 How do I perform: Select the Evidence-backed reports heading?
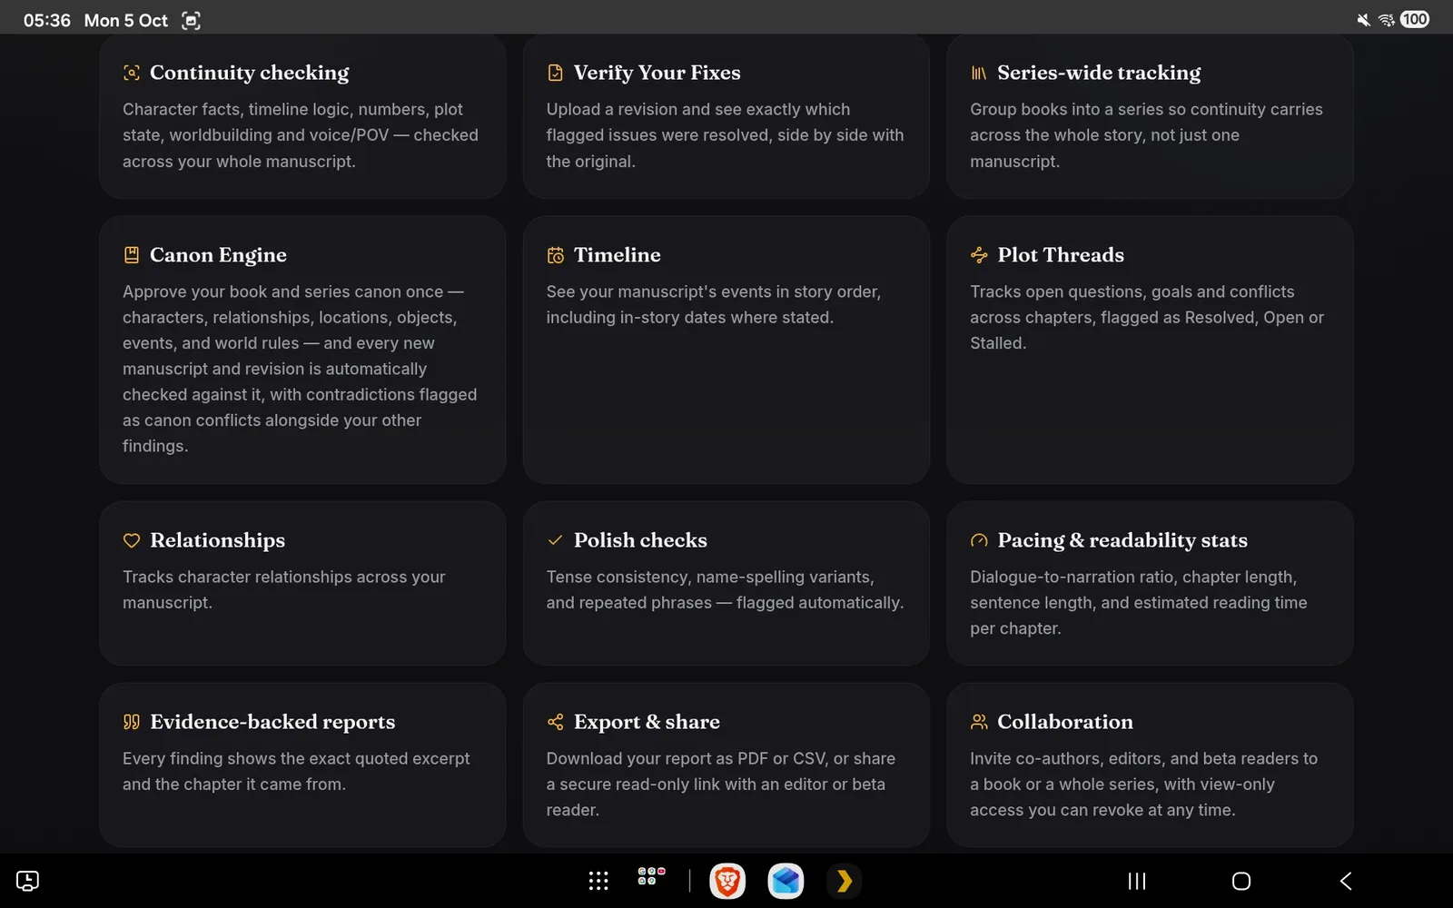[x=272, y=722]
